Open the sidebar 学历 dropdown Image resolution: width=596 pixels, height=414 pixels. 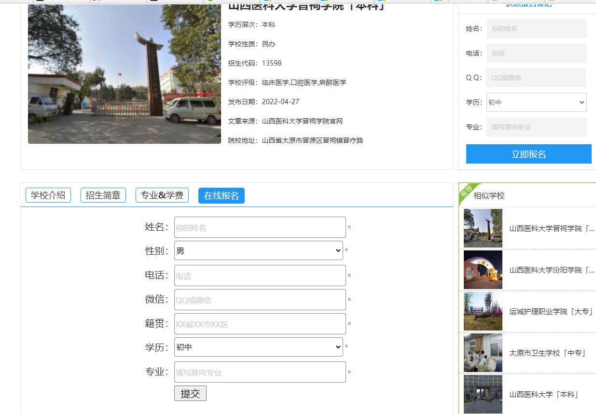(537, 102)
